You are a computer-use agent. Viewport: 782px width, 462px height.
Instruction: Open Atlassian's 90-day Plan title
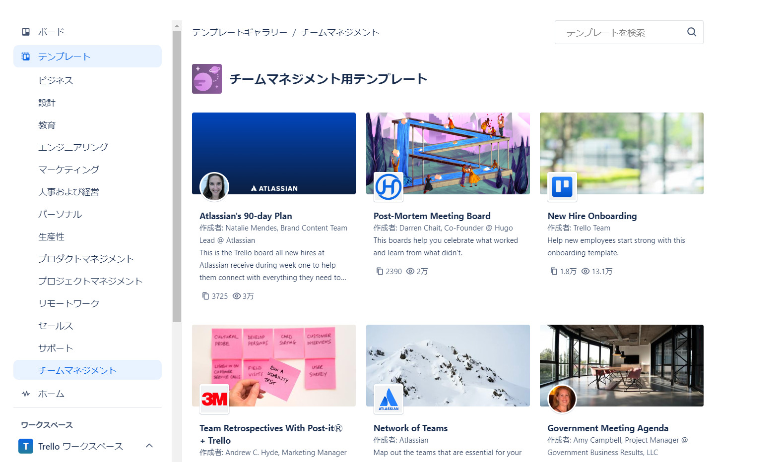[x=246, y=216]
